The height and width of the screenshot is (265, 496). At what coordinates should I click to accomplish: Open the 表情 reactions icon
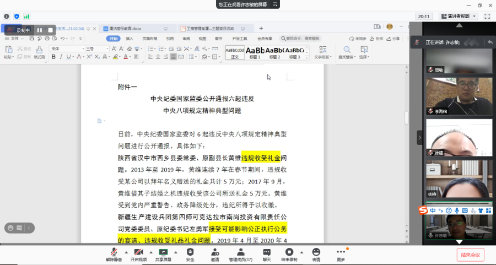pyautogui.click(x=316, y=253)
